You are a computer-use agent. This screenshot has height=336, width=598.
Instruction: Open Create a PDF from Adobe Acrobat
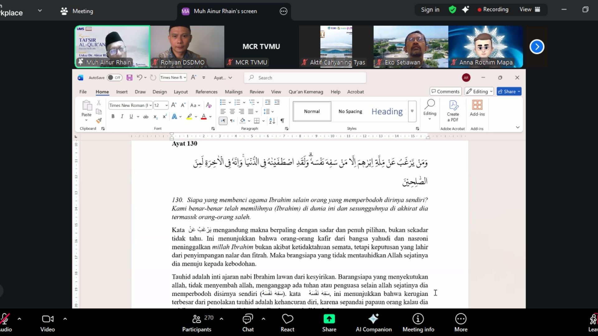pos(453,111)
